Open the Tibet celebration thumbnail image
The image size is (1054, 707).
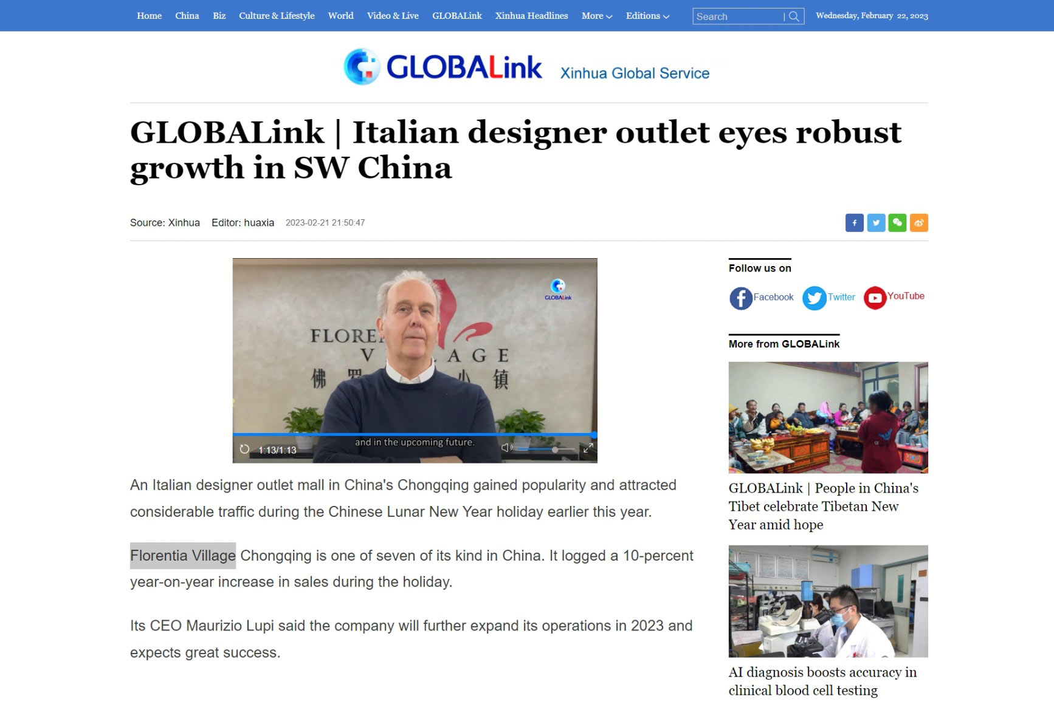click(828, 417)
